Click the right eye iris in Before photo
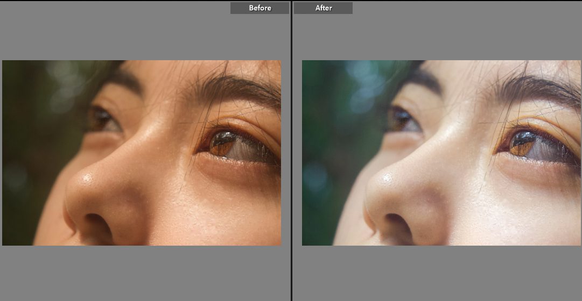Screen dimensions: 582x301 point(222,144)
